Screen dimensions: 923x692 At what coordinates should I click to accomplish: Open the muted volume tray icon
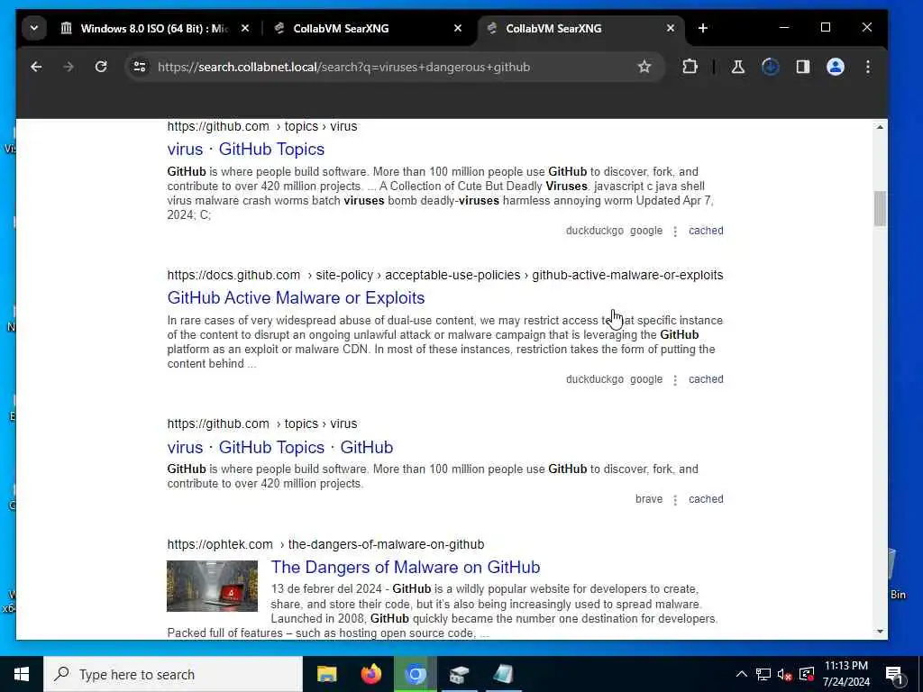pyautogui.click(x=785, y=674)
